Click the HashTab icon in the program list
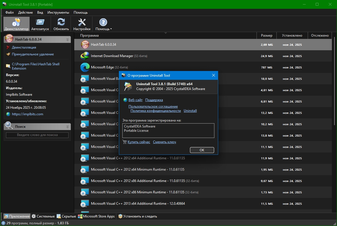The image size is (337, 226). click(85, 45)
